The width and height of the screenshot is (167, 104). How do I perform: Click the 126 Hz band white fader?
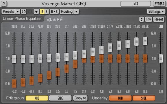pos(49,58)
